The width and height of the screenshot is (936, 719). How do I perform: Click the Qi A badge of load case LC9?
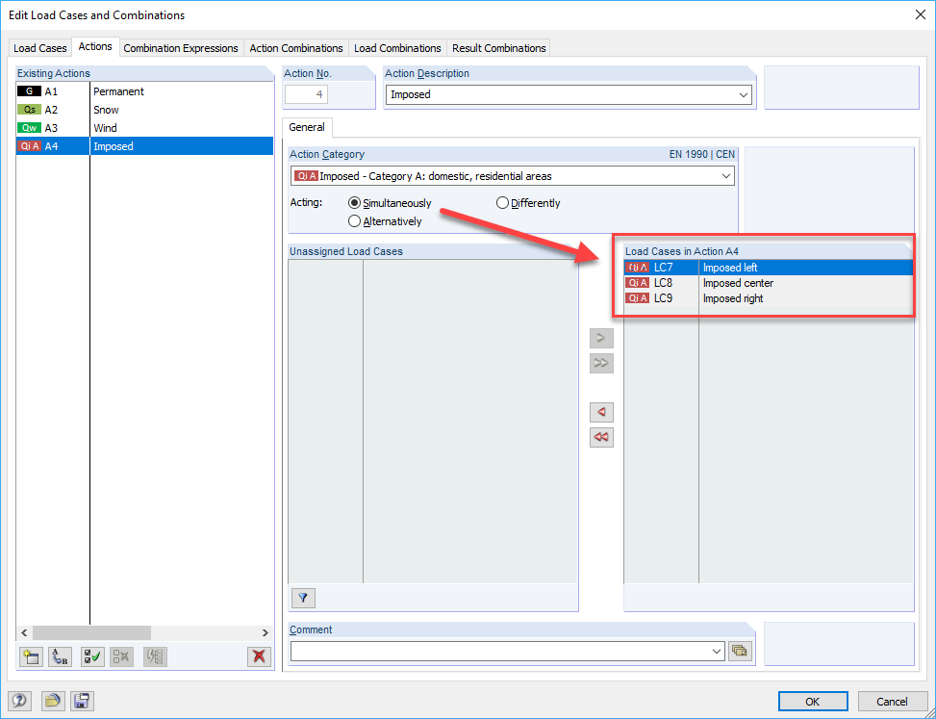pyautogui.click(x=637, y=298)
